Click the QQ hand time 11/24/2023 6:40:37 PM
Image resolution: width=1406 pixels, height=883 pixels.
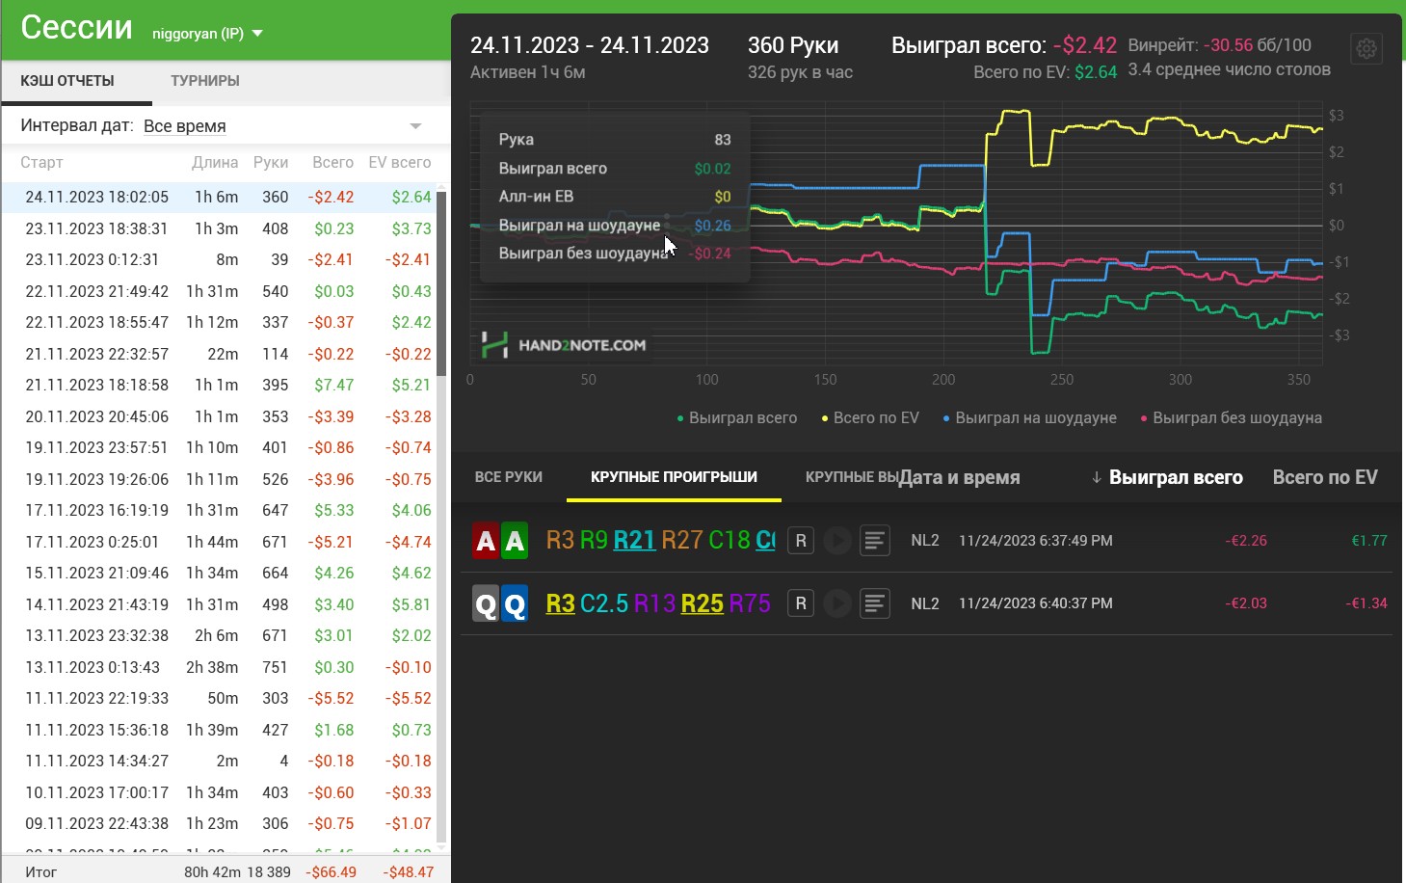(x=1036, y=603)
